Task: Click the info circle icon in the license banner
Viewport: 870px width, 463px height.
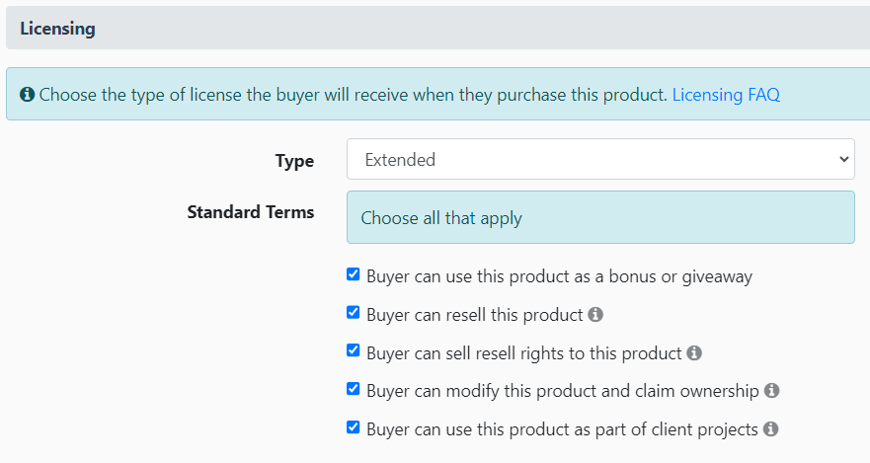Action: 28,95
